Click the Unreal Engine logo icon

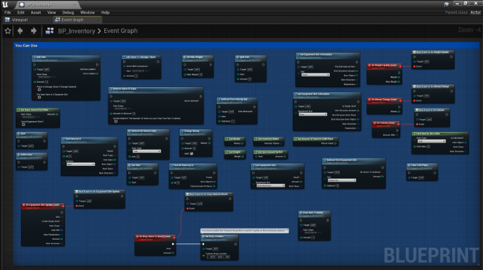tap(5, 4)
